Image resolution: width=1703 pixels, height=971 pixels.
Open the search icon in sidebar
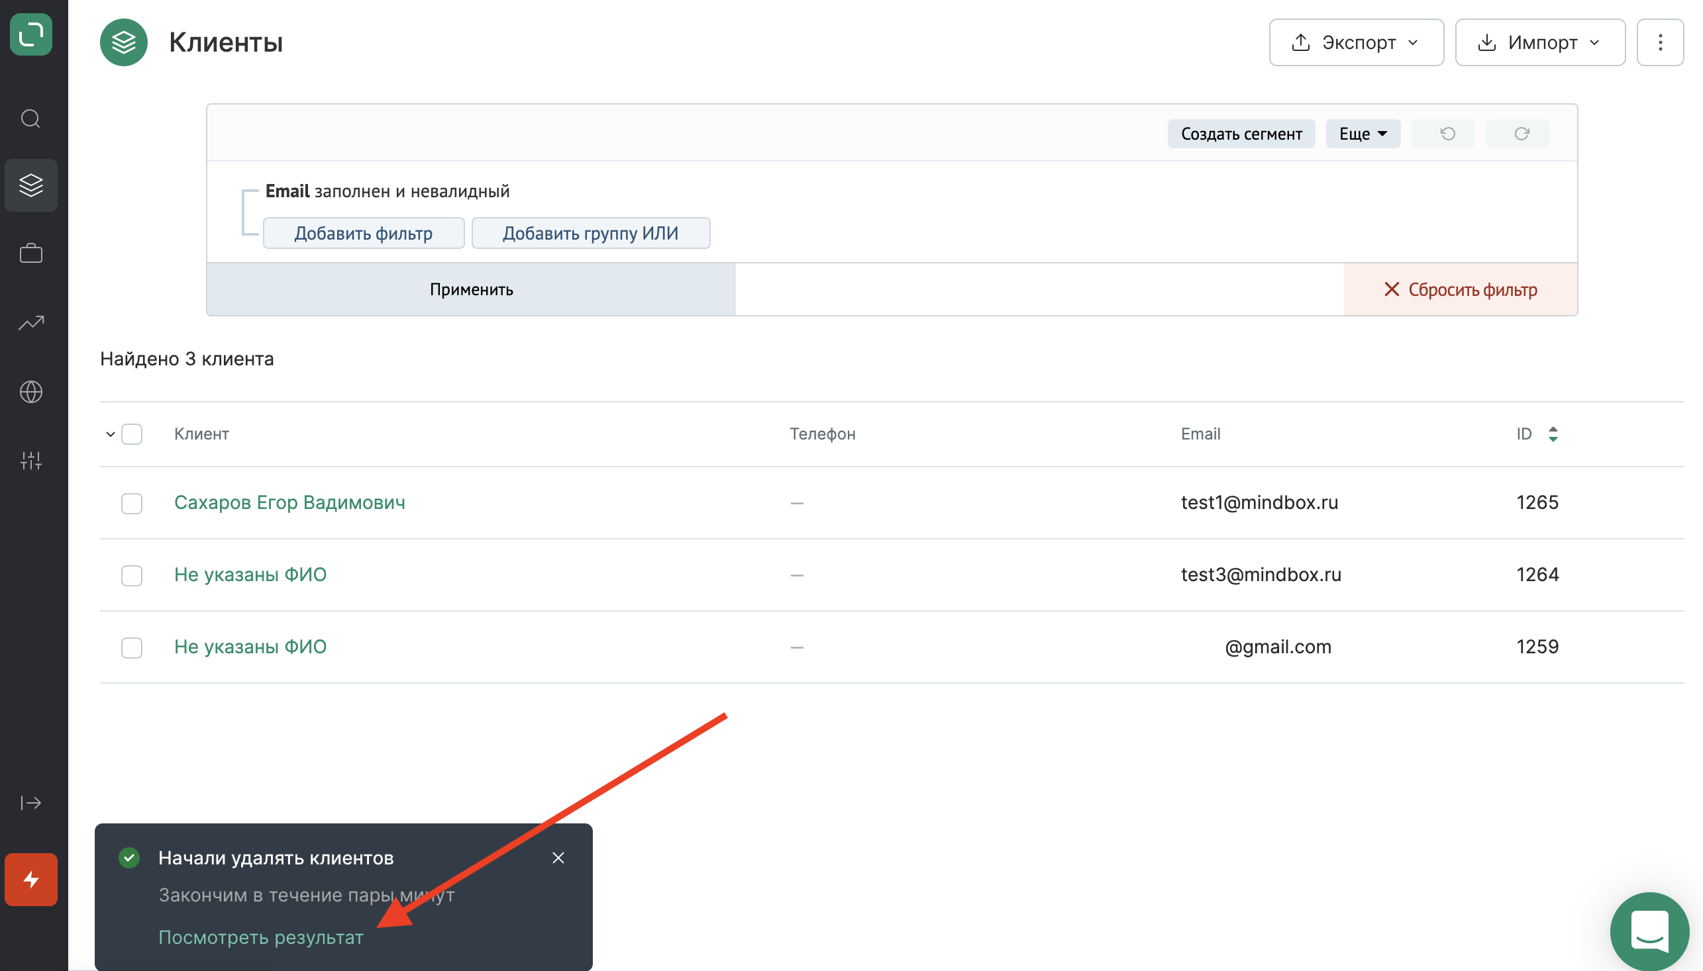pos(30,118)
